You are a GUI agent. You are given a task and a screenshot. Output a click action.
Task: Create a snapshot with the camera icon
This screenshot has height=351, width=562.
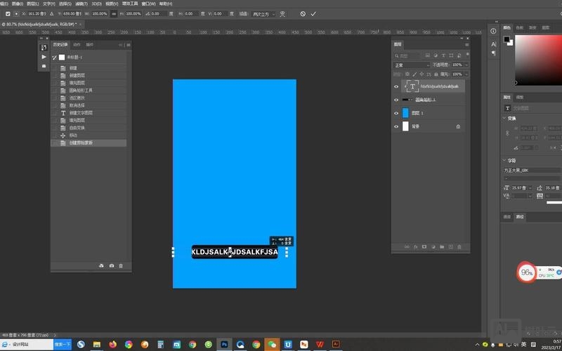point(112,265)
